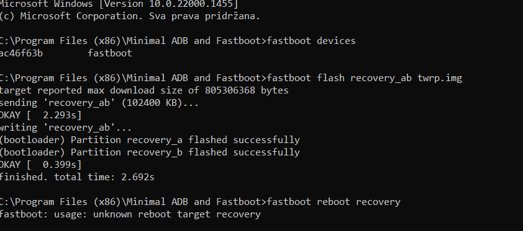Click the word 'fastboot' beside device serial

click(x=110, y=53)
